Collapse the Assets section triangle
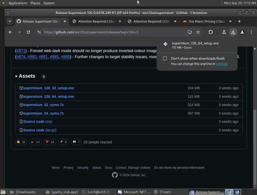Viewport: 257px width, 195px height. [16, 76]
